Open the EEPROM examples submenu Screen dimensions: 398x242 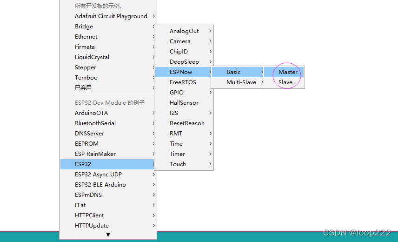coord(107,144)
